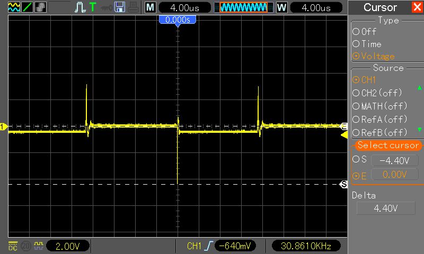Click the waveform memory overview thumbnail
The width and height of the screenshot is (424, 254).
(244, 7)
